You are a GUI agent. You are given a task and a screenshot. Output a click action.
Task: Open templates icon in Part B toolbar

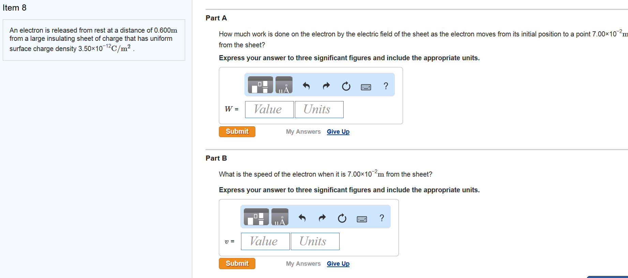[x=256, y=217]
